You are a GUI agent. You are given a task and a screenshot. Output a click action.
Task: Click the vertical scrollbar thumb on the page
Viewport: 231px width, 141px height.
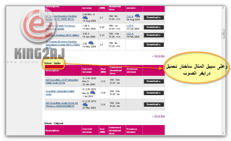click(x=223, y=34)
